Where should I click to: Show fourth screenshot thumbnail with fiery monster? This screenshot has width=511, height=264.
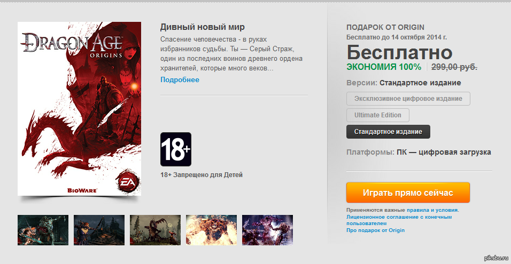point(211,230)
